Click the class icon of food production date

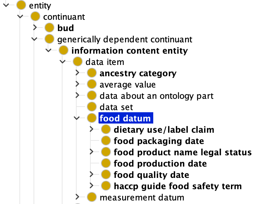(x=106, y=163)
